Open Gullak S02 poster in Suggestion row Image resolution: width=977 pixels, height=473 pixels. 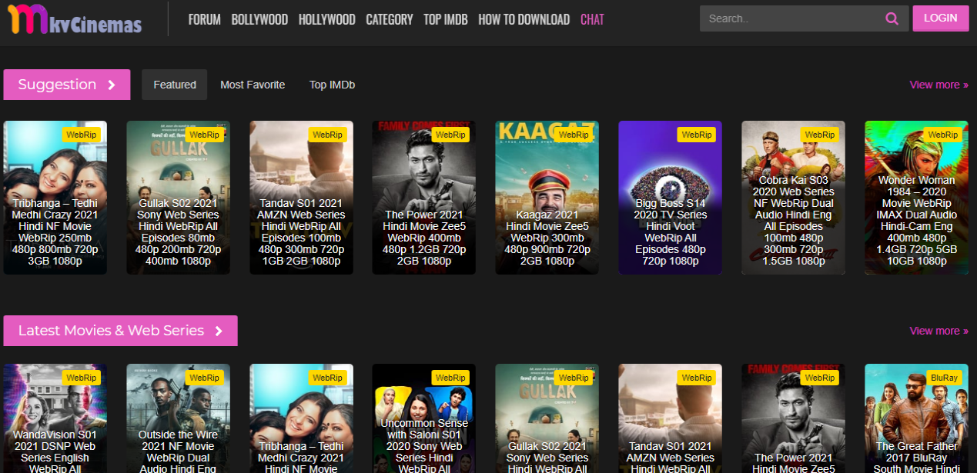point(179,198)
